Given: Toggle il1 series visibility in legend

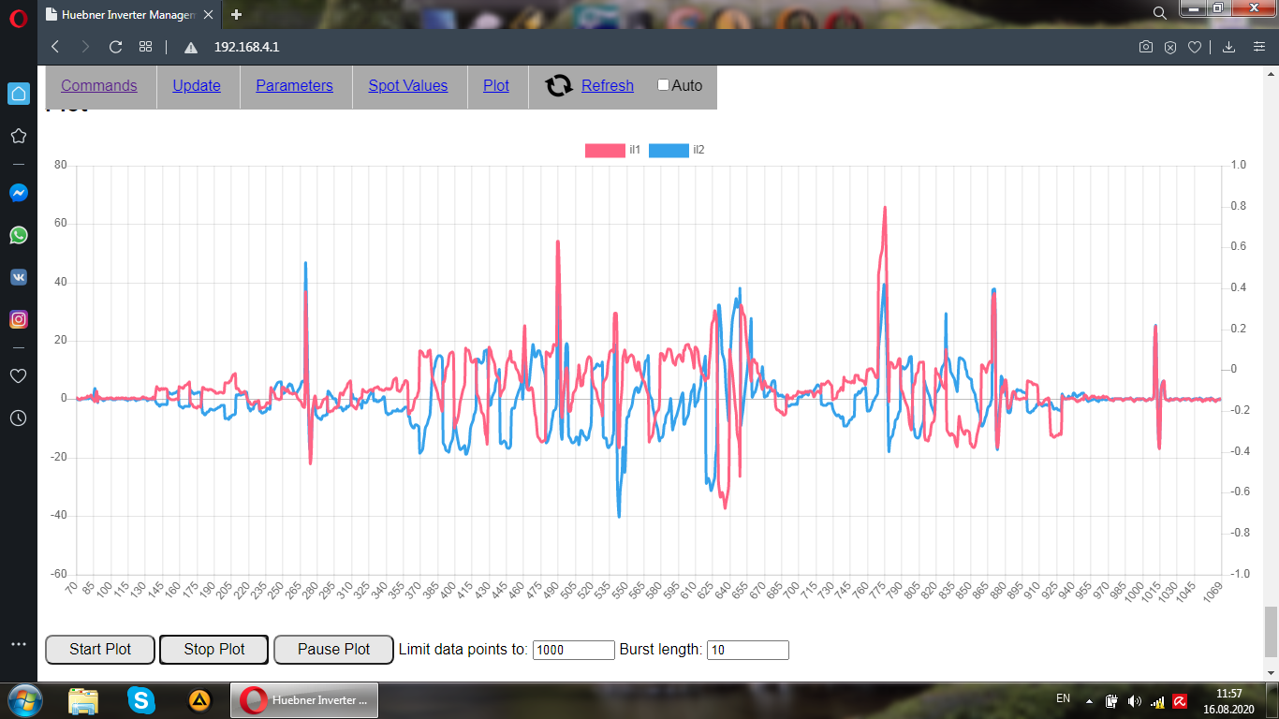Looking at the screenshot, I should tap(605, 150).
